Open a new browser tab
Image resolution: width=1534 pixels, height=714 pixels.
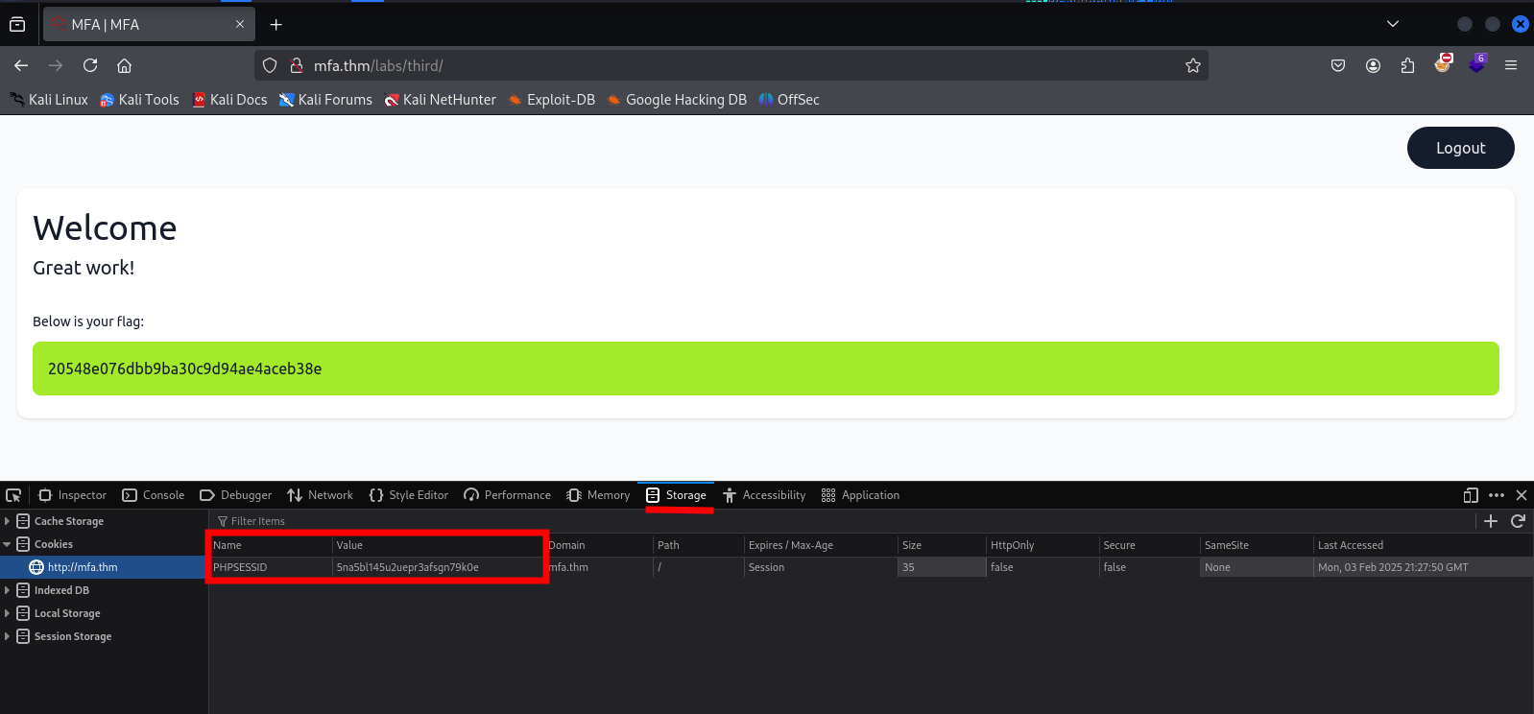(x=276, y=24)
